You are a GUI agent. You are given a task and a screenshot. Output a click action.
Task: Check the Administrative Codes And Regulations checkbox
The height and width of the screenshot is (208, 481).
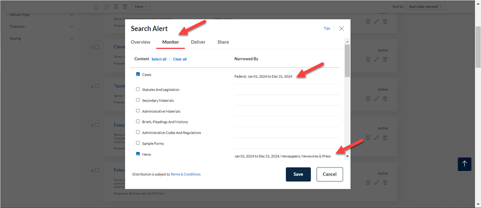point(138,132)
